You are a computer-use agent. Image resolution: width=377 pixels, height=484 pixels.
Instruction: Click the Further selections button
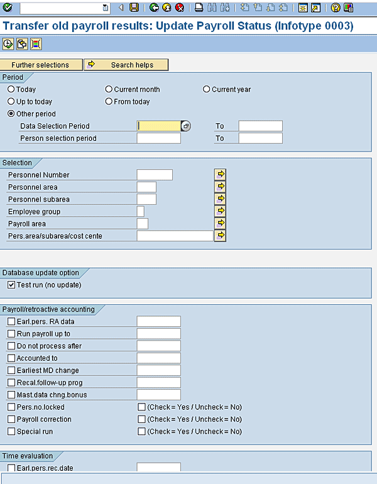point(41,65)
